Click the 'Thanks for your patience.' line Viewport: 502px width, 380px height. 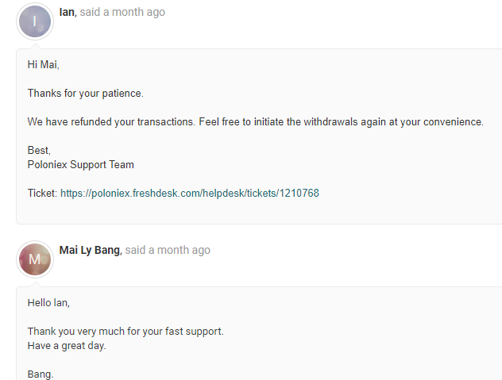pos(86,94)
